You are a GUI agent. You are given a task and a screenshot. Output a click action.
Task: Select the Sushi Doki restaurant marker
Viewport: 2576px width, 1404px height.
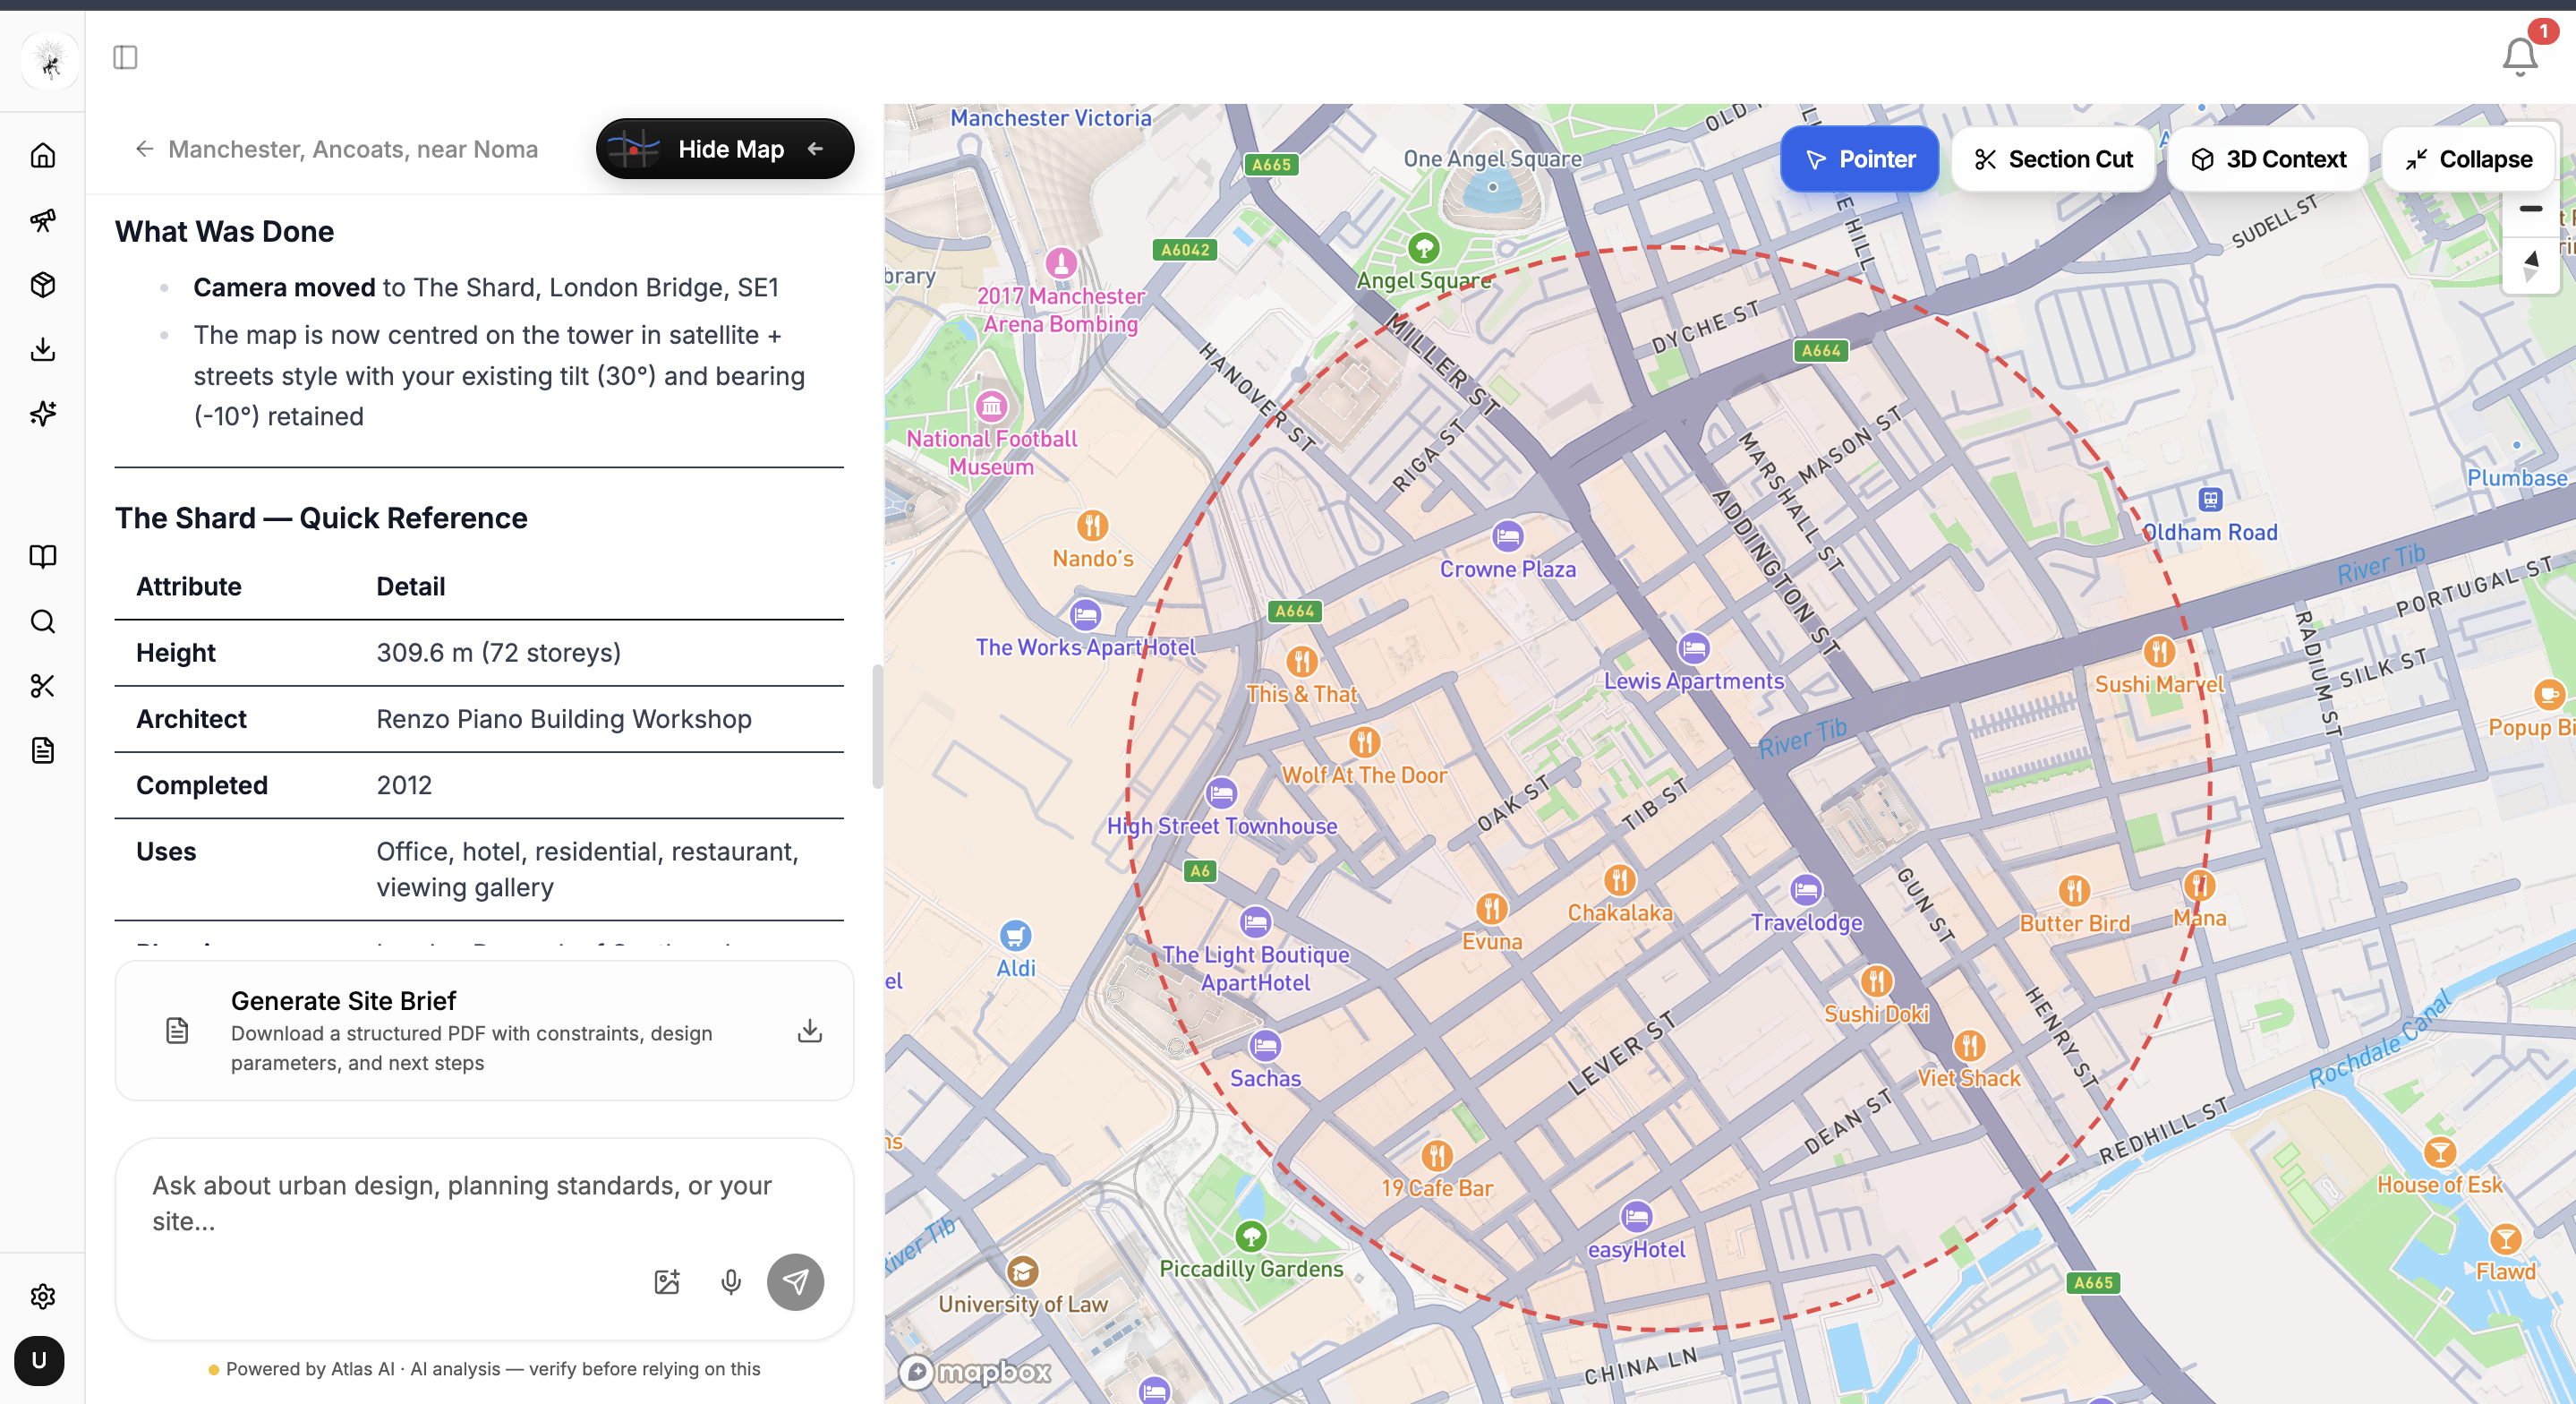tap(1876, 980)
